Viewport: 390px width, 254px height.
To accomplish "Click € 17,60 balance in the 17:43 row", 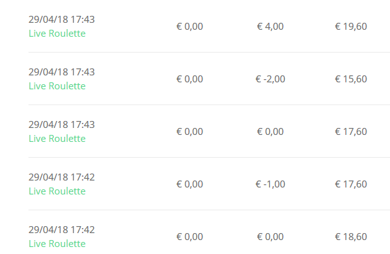I will [x=351, y=131].
